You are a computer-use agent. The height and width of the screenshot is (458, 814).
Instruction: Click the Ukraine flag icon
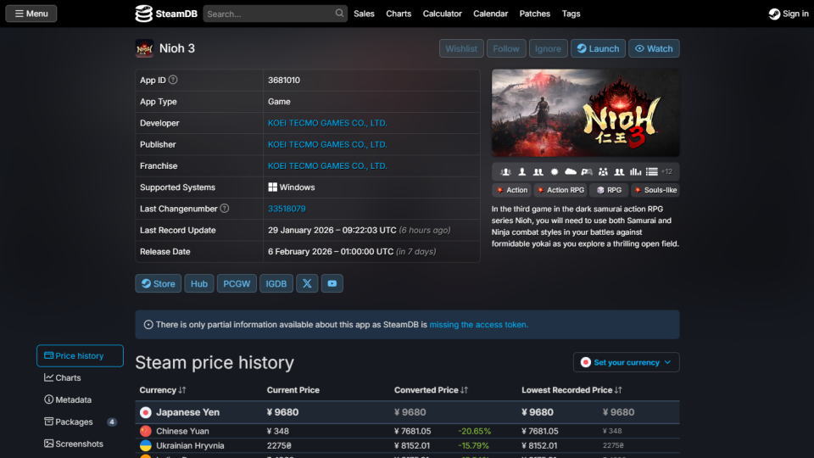(145, 445)
